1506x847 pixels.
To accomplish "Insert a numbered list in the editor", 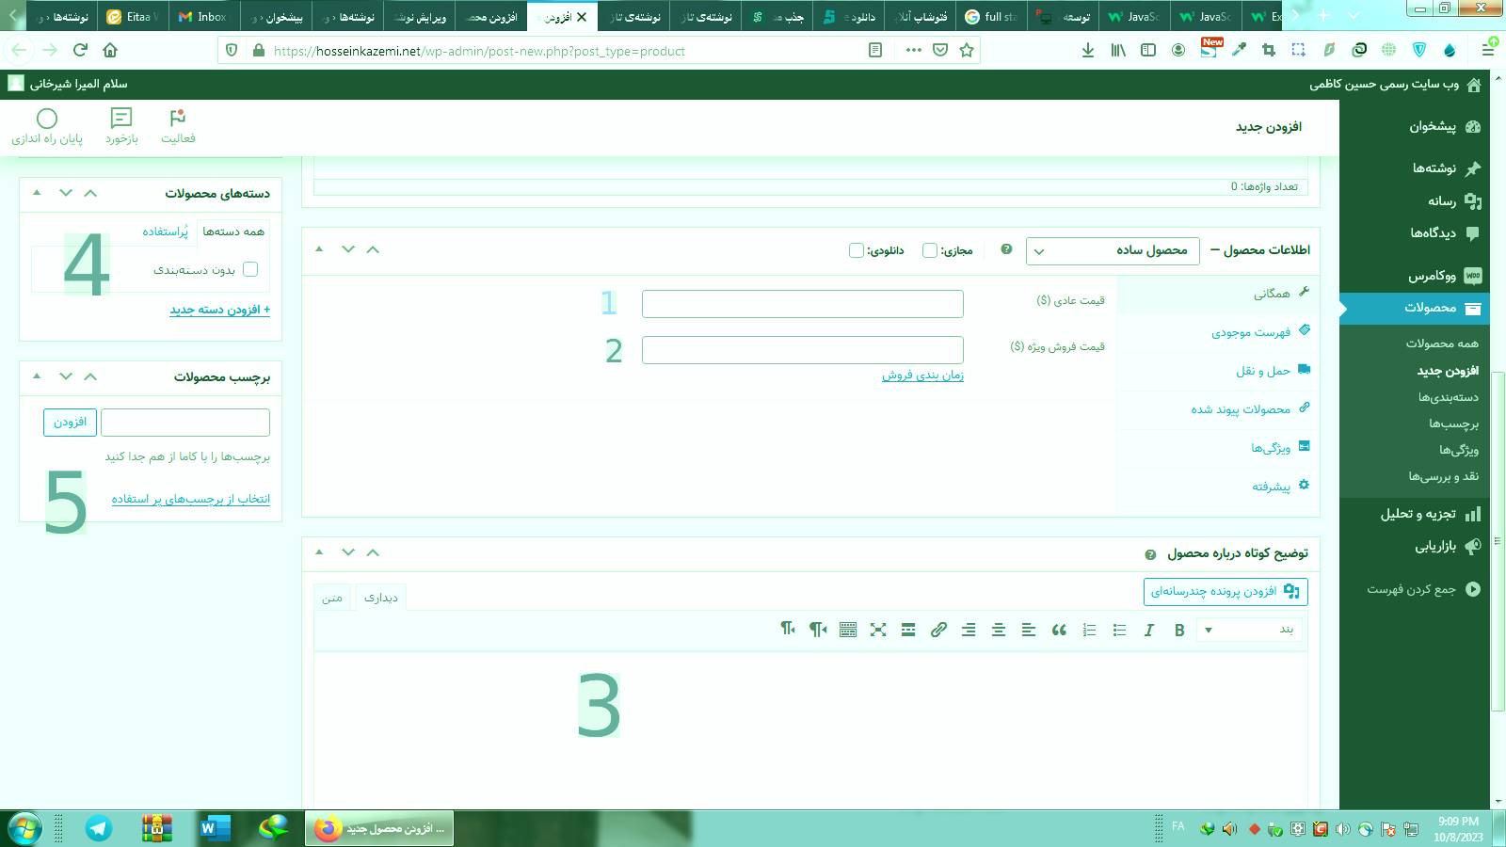I will (x=1089, y=631).
